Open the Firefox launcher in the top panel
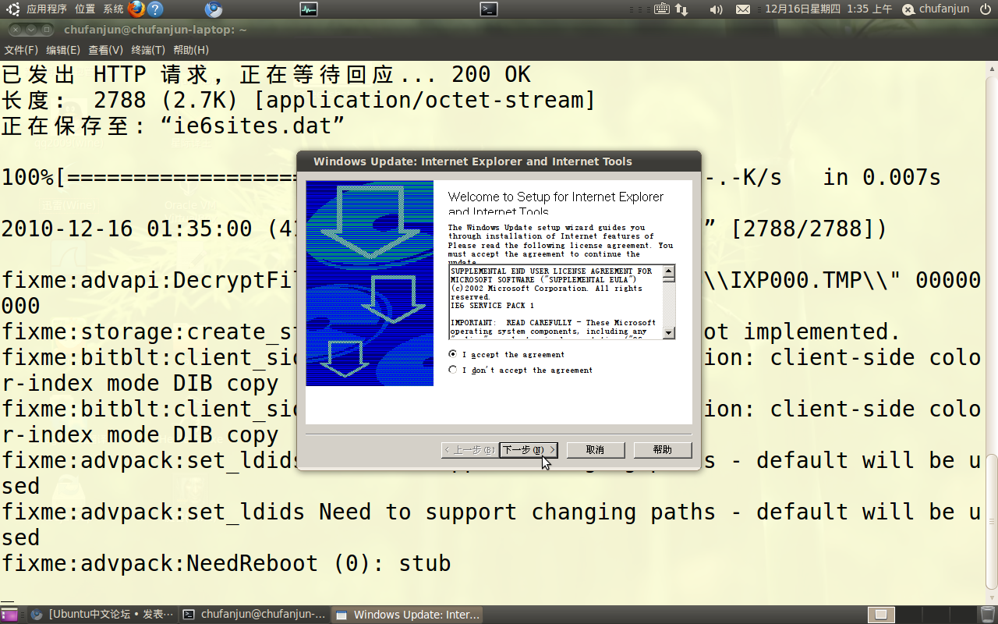The image size is (998, 624). [x=136, y=9]
